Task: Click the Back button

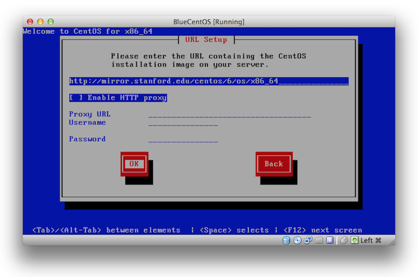Action: pyautogui.click(x=274, y=164)
